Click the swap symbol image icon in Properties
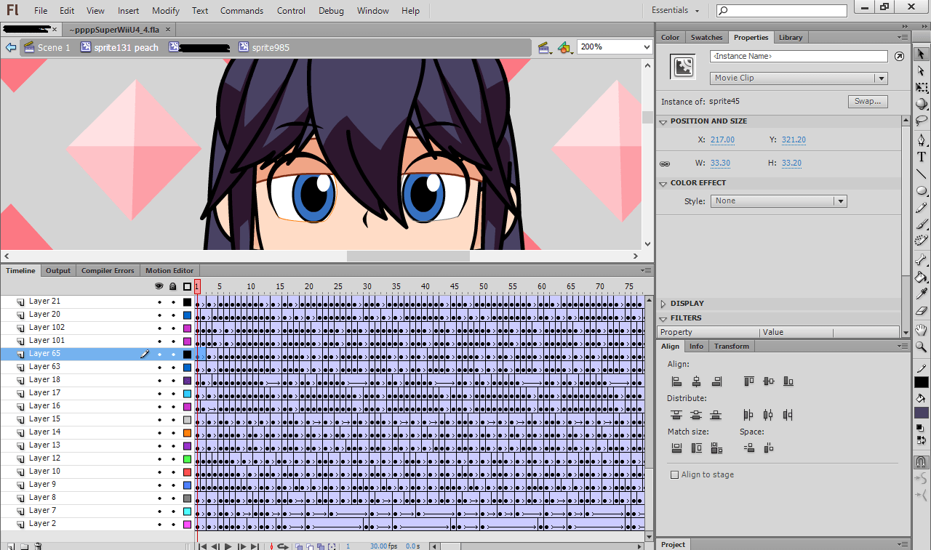The width and height of the screenshot is (931, 550). point(683,67)
